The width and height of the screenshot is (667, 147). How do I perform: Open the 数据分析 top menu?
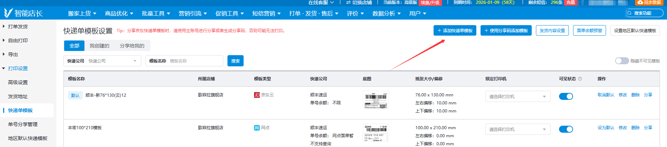click(x=386, y=14)
